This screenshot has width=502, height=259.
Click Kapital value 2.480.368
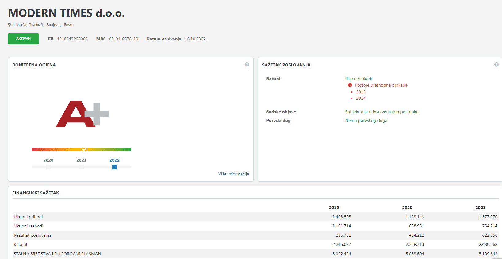click(x=488, y=244)
